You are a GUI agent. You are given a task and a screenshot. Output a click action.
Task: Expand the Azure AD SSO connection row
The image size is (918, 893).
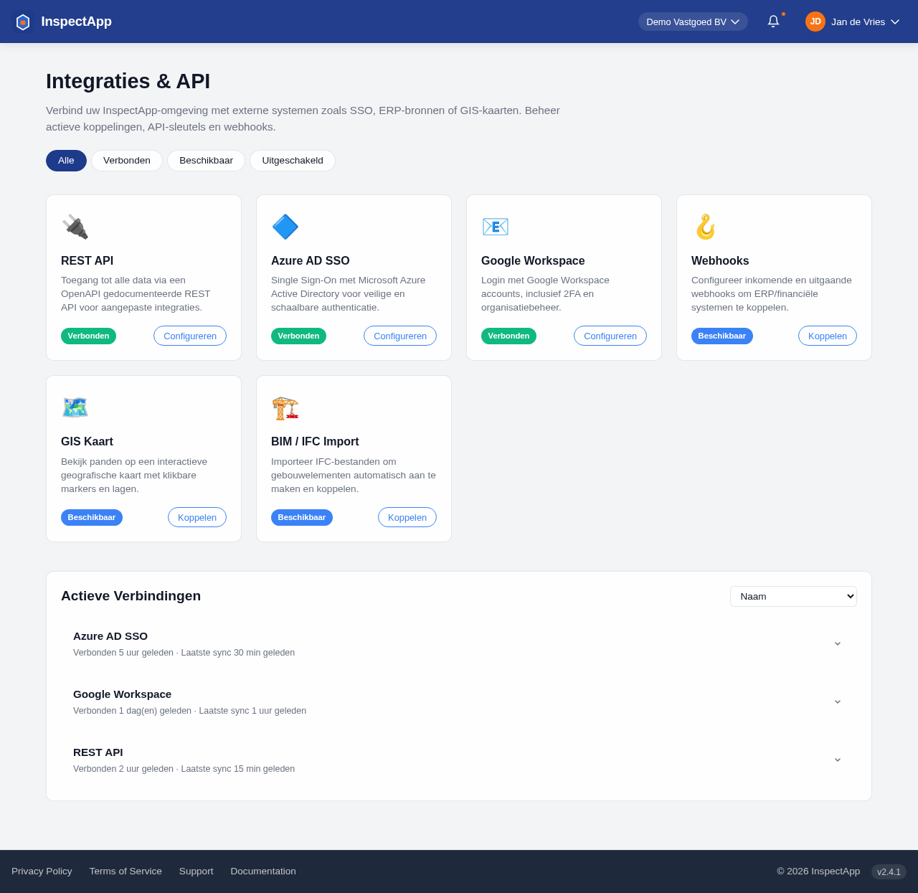tap(459, 643)
